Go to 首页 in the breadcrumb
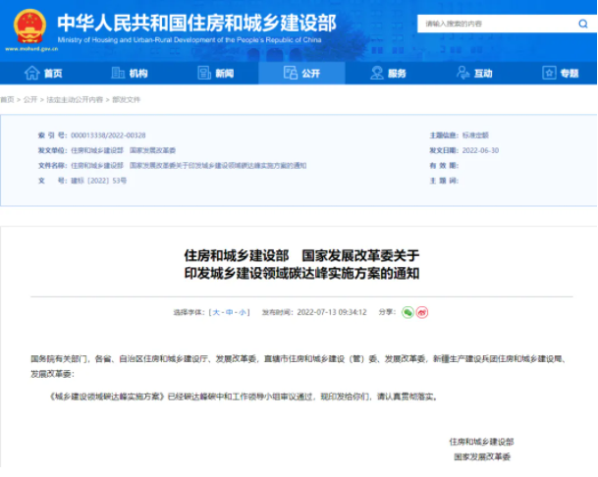The image size is (598, 477). pyautogui.click(x=7, y=99)
